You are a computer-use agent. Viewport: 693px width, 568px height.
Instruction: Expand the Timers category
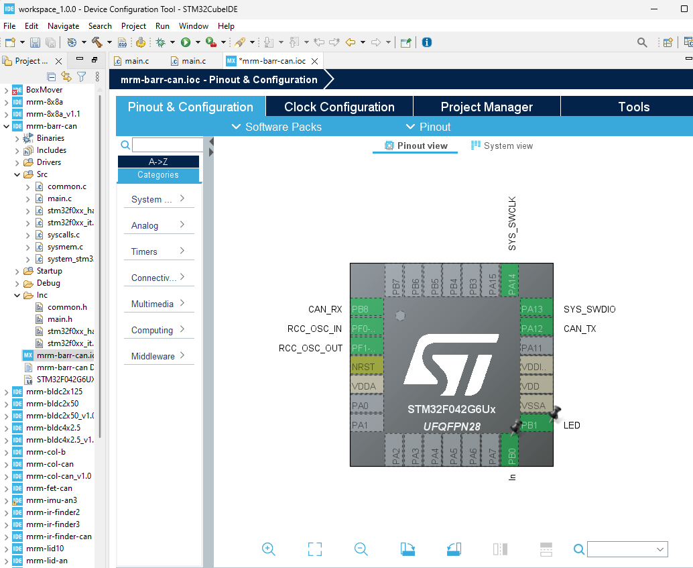158,251
